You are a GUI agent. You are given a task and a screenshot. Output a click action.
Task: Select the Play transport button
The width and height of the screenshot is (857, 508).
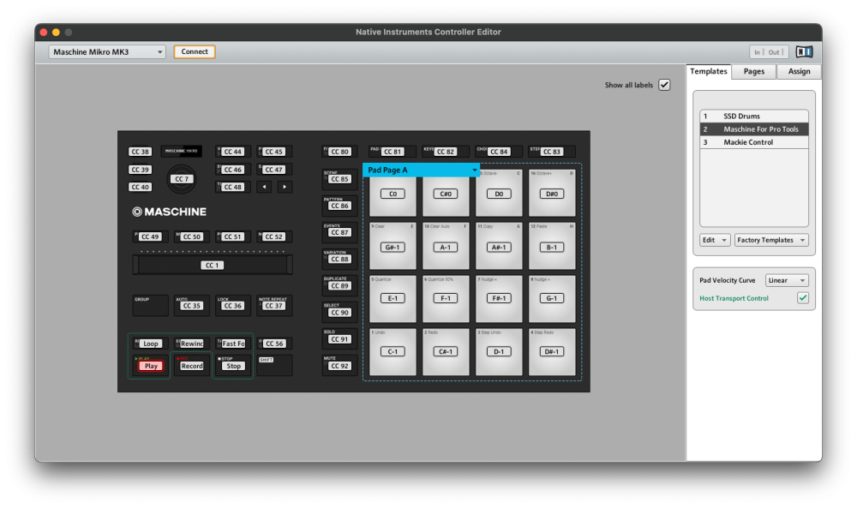[x=151, y=366]
